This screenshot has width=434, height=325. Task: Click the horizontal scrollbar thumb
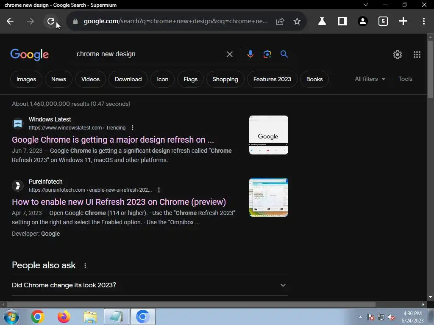pyautogui.click(x=191, y=304)
